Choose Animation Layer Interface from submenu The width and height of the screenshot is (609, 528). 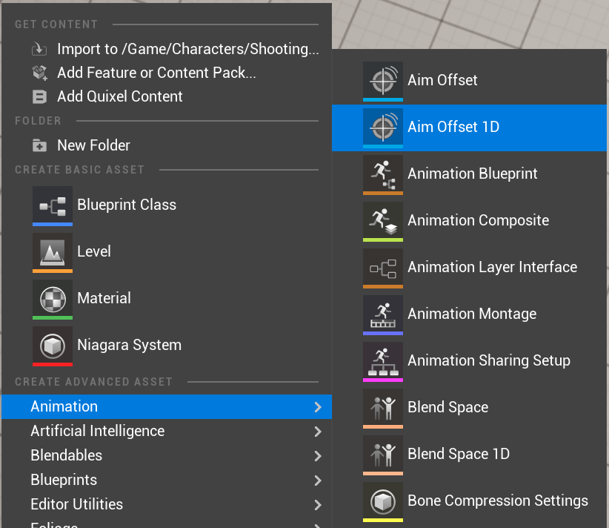pos(492,267)
